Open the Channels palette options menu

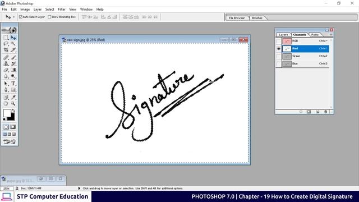pyautogui.click(x=331, y=35)
